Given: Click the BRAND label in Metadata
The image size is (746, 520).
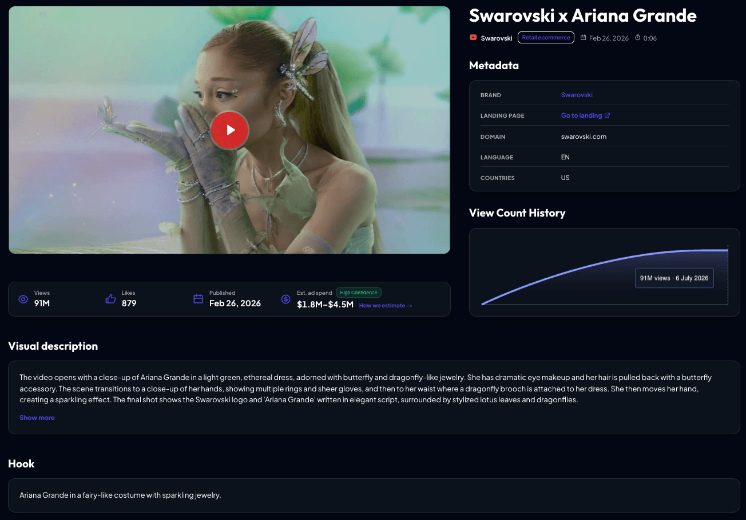Looking at the screenshot, I should [491, 95].
